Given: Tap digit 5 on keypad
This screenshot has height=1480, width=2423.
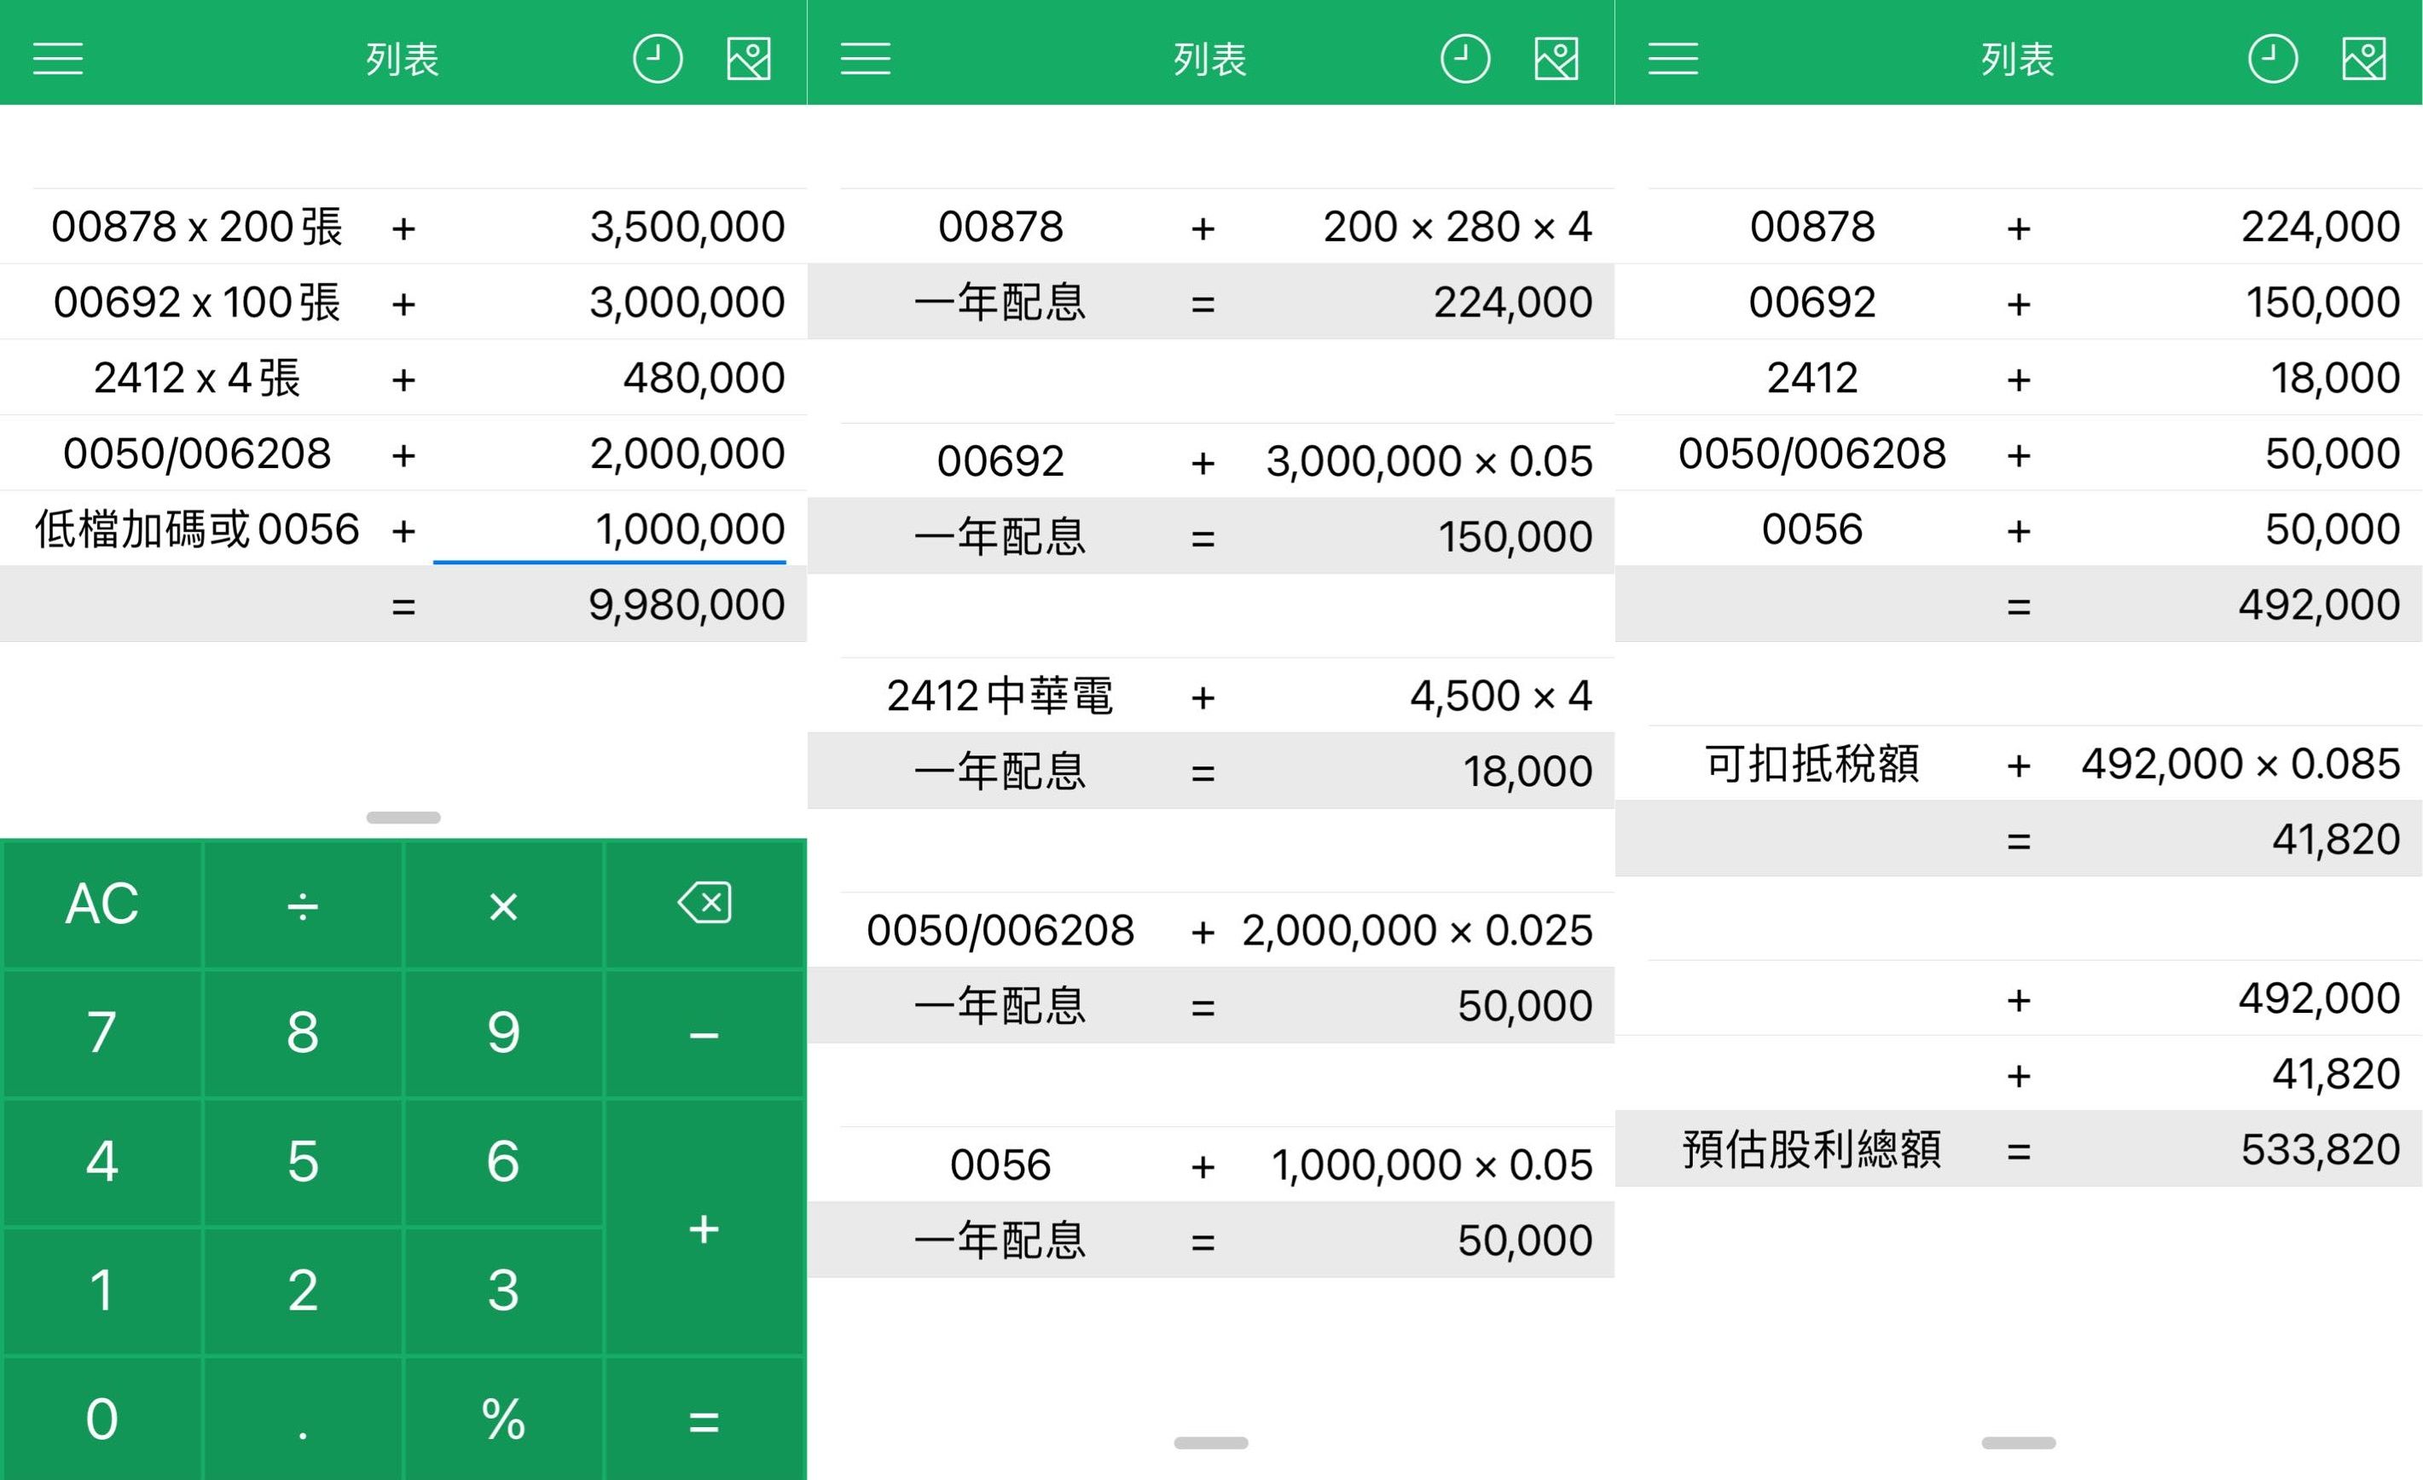Looking at the screenshot, I should tap(303, 1162).
